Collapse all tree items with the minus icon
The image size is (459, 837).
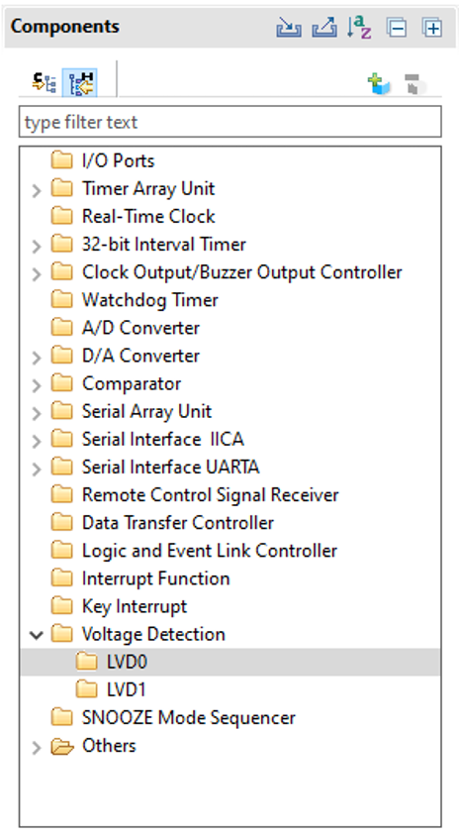click(397, 27)
